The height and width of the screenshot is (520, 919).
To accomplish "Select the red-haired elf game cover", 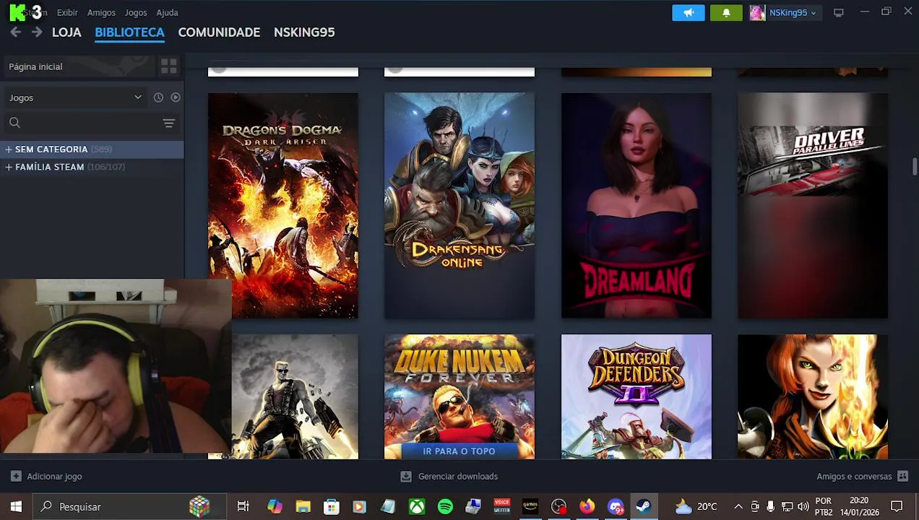I will coord(813,396).
